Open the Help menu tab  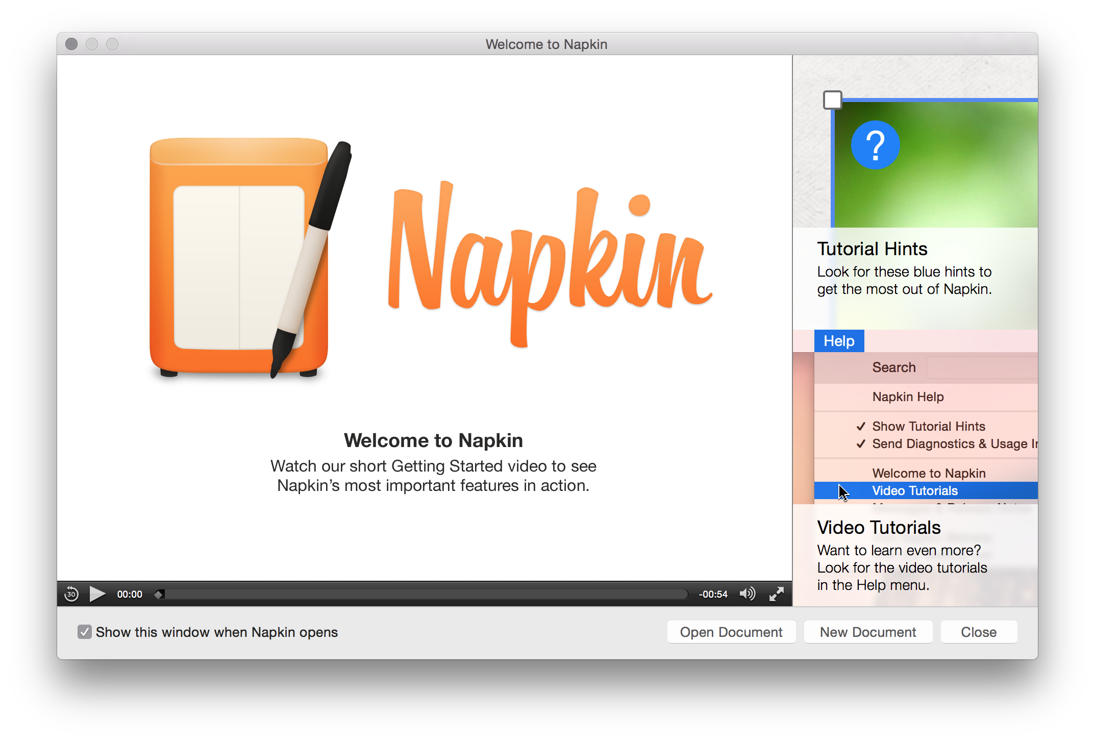pos(838,341)
